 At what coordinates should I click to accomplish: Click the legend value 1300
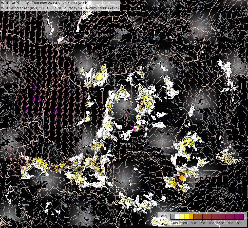(x=230, y=223)
